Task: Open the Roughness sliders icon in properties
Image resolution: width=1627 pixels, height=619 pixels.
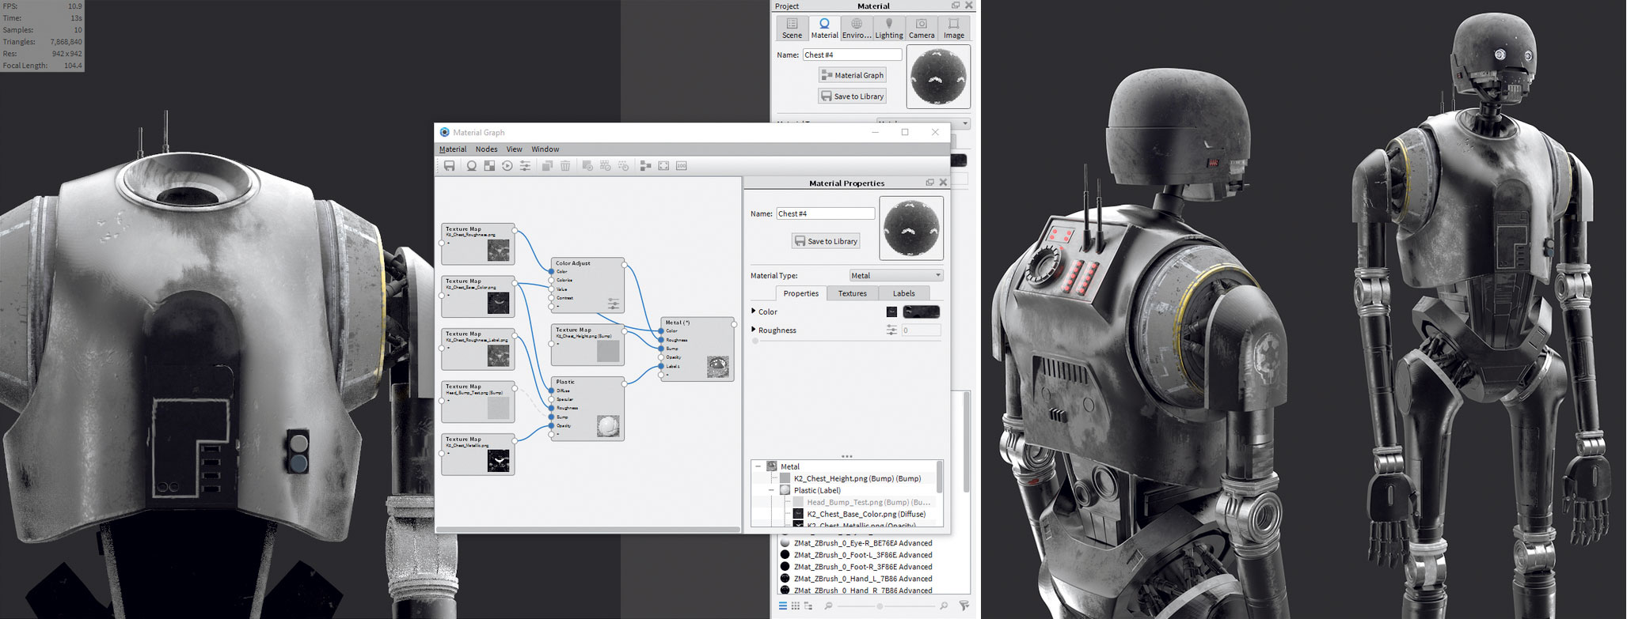Action: click(891, 330)
